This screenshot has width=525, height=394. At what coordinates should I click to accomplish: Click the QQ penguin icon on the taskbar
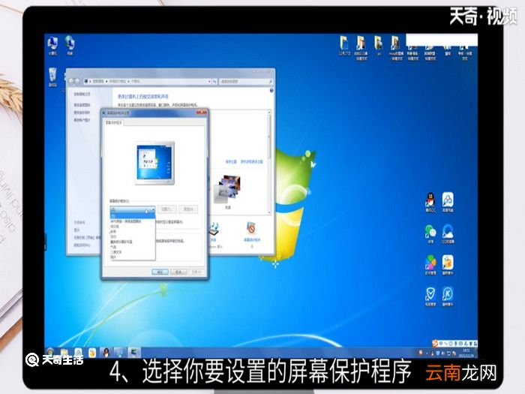[x=106, y=353]
